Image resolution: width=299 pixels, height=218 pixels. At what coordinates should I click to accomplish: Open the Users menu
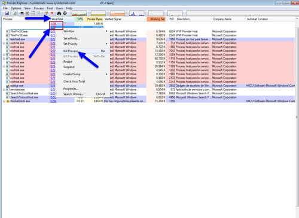[59, 8]
